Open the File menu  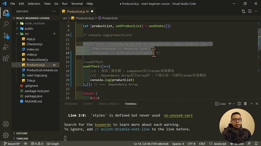pos(13,4)
